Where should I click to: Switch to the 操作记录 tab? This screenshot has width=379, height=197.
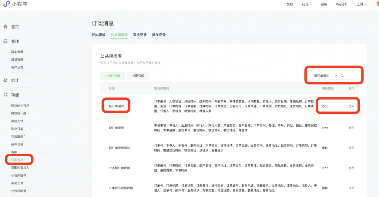pos(159,35)
